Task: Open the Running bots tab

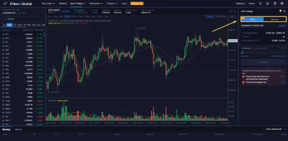Action: pos(6,129)
